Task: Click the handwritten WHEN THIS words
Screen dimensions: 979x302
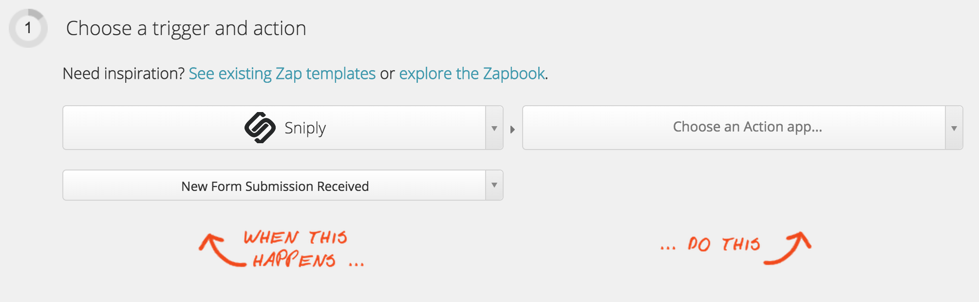Action: coord(295,237)
